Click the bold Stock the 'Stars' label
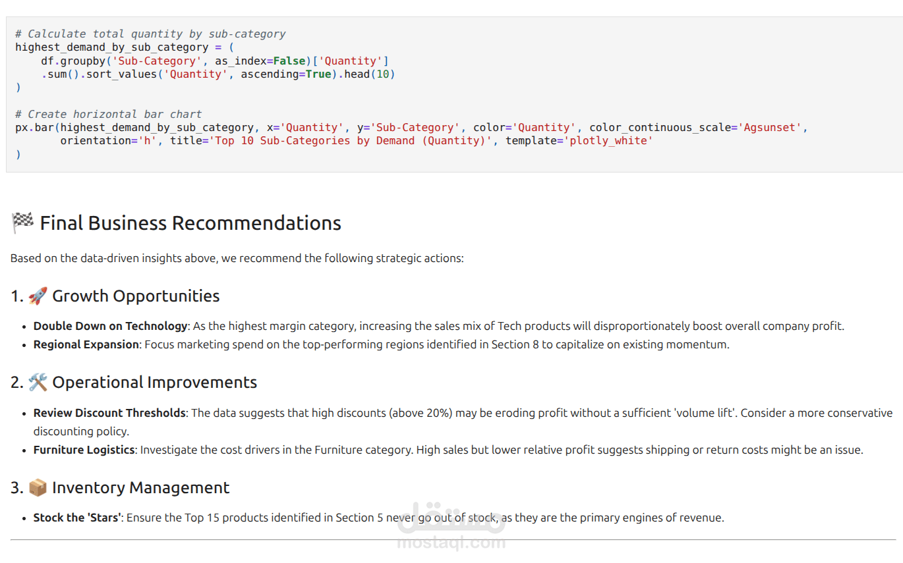 [77, 518]
